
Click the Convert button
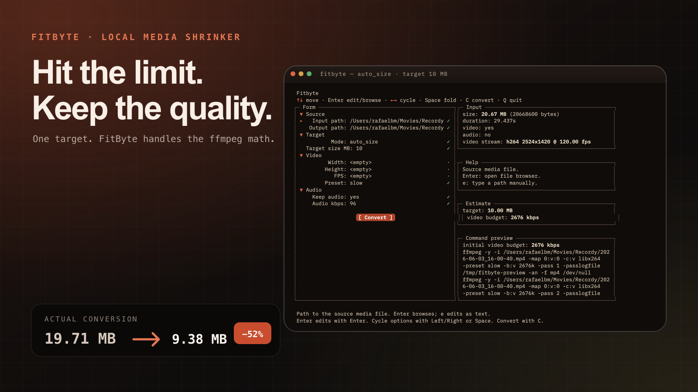[x=376, y=218]
